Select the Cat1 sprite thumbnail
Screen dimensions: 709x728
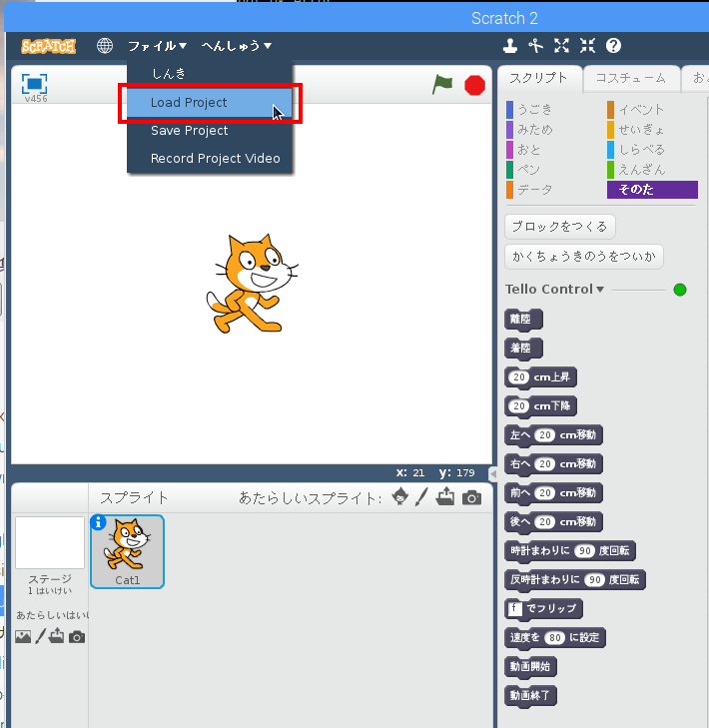(x=127, y=551)
